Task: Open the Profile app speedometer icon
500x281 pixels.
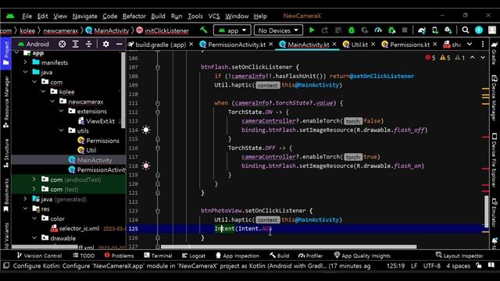Action: [378, 30]
